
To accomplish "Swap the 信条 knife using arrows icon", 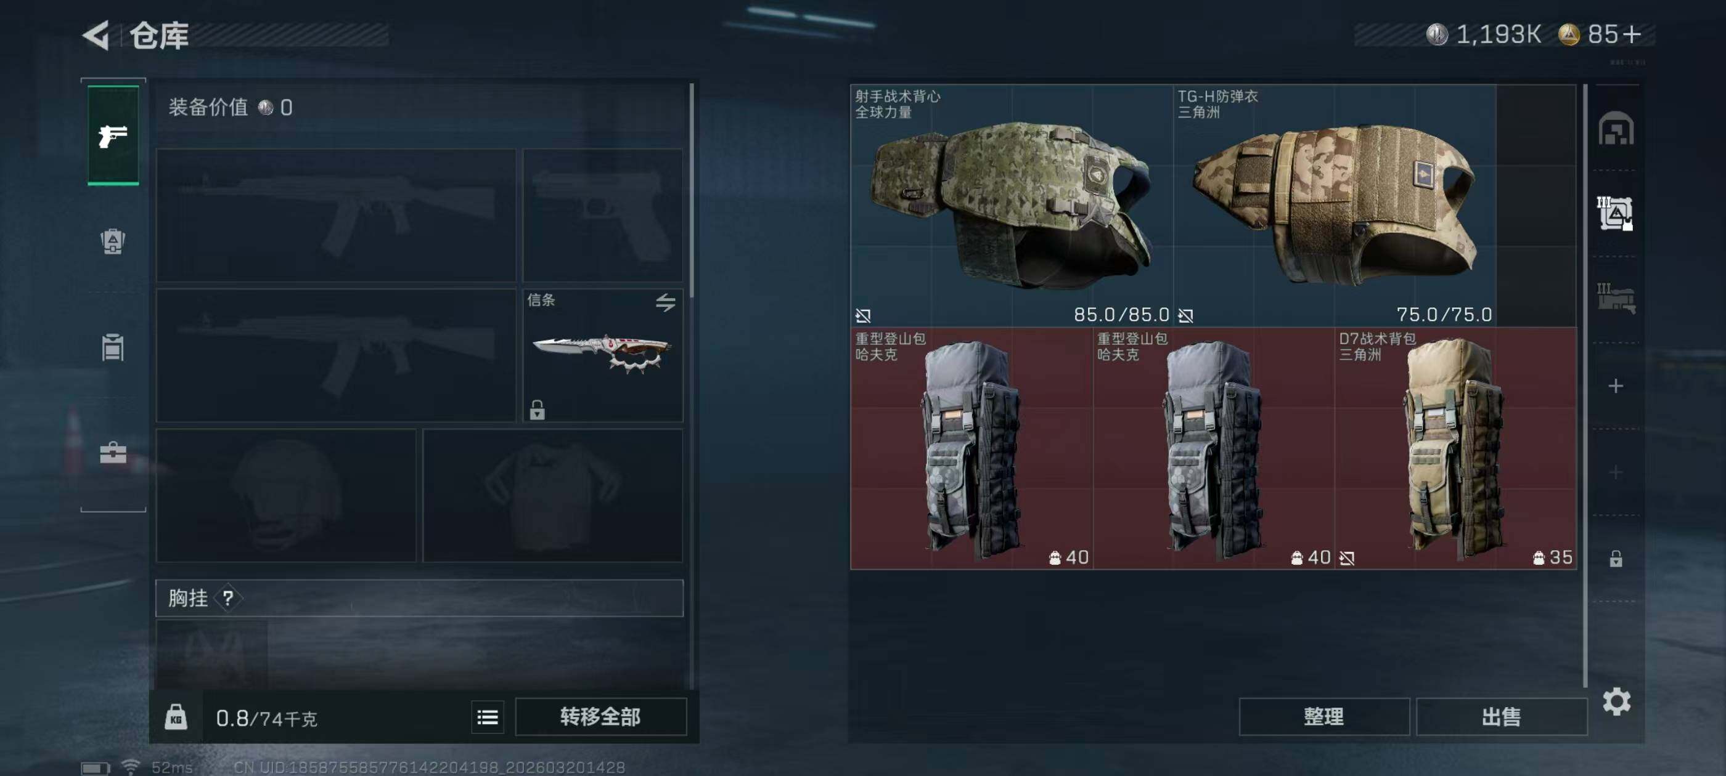I will (x=665, y=302).
